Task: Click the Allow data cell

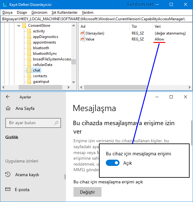Action: tap(159, 39)
